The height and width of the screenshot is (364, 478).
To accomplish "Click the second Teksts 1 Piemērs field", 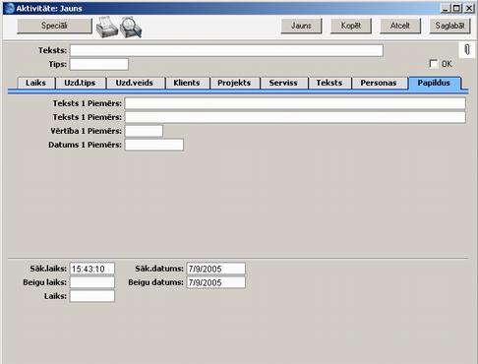I will pyautogui.click(x=295, y=117).
